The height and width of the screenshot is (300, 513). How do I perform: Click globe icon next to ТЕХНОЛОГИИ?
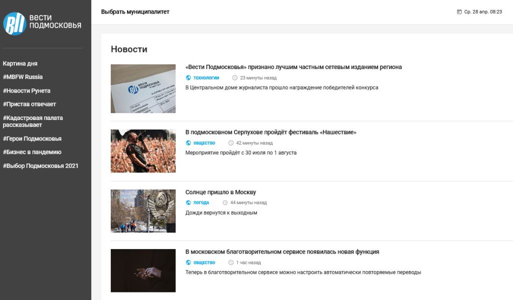[x=188, y=77]
